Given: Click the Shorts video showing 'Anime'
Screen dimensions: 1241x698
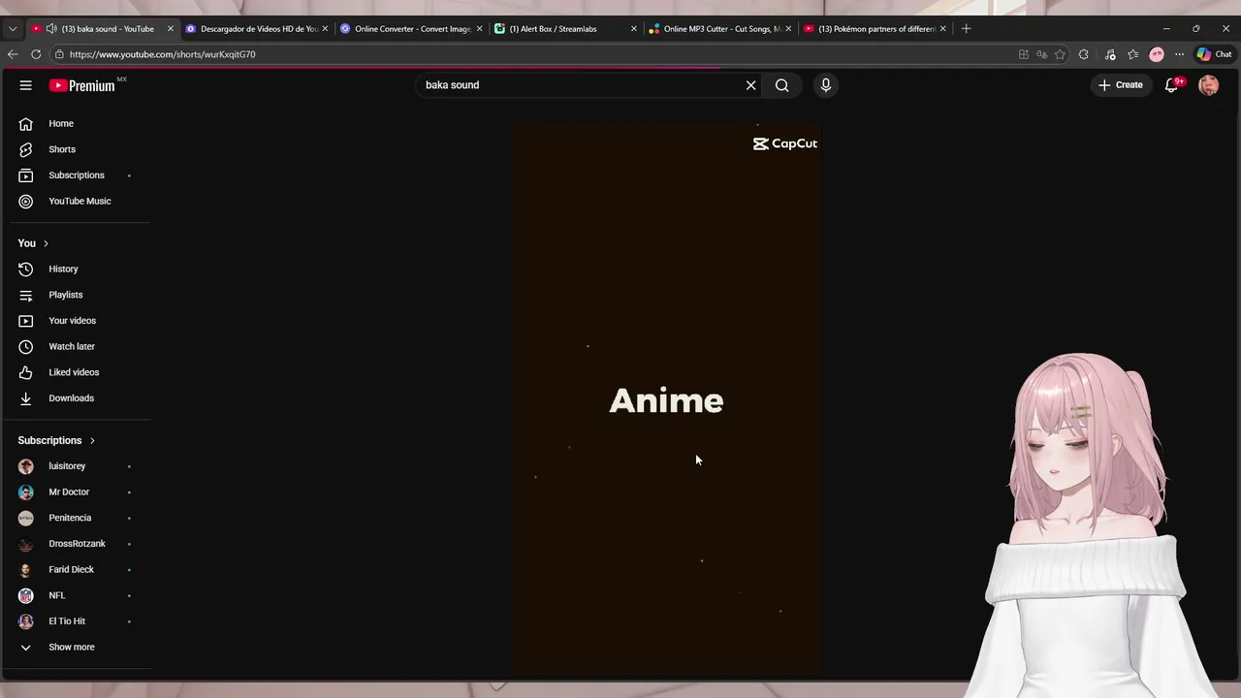Looking at the screenshot, I should pos(667,400).
